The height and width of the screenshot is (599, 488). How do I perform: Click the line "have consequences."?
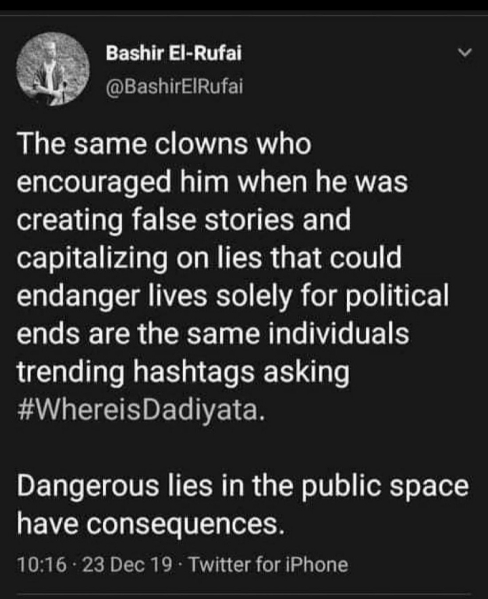148,524
